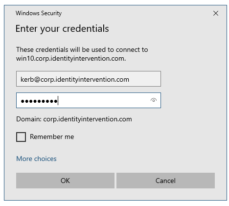Click the Enter your credentials heading
The image size is (229, 206).
[x=62, y=29]
